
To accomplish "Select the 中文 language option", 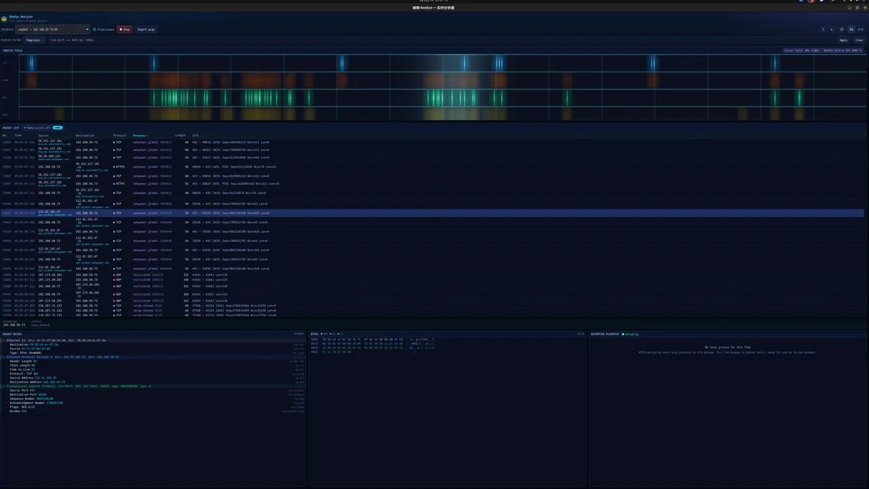I will (860, 29).
